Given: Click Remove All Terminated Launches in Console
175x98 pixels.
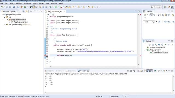Looking at the screenshot, I should coord(134,71).
